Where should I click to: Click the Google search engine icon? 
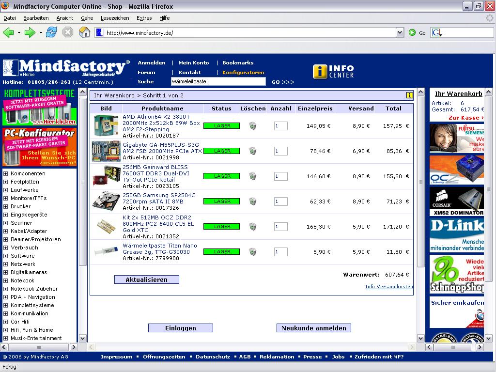(436, 32)
